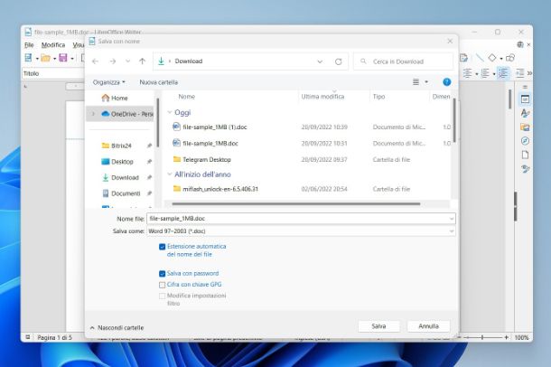Select file-sample_1MB (1).doc
Viewport: 551px width, 367px height.
click(x=215, y=127)
